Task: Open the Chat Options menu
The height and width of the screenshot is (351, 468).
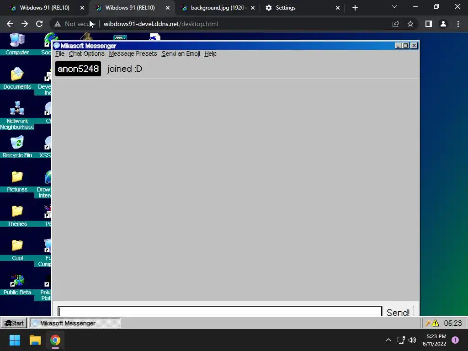Action: pos(86,54)
